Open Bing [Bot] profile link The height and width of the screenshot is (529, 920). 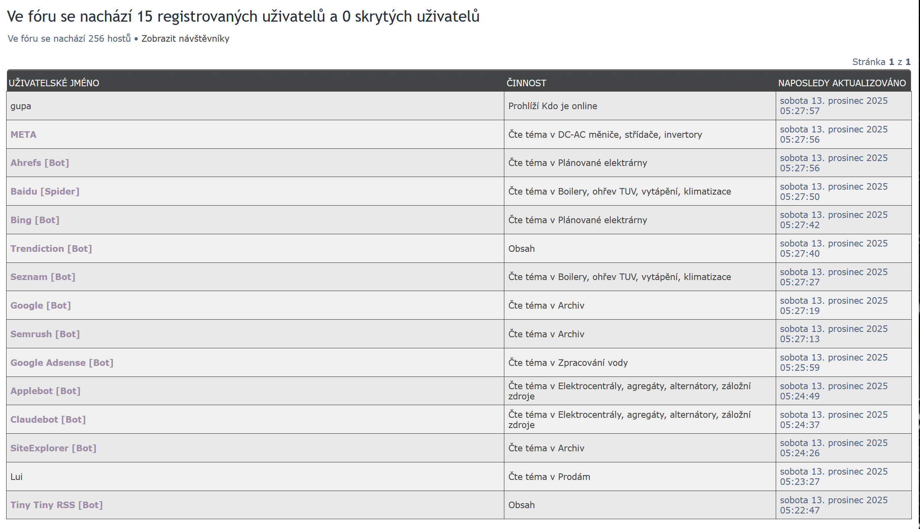tap(35, 220)
